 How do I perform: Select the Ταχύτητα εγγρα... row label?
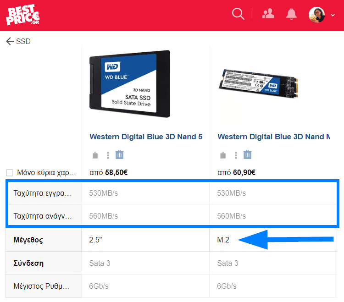[42, 193]
